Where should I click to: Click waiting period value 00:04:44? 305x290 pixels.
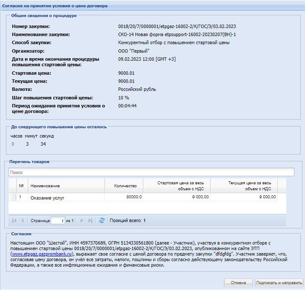127,106
